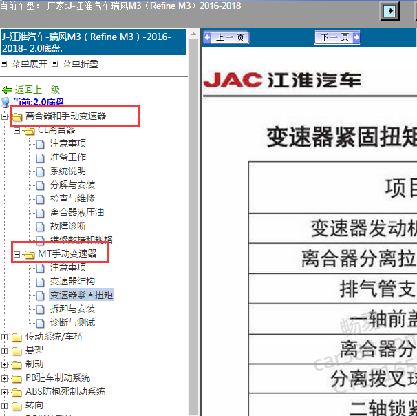Click the document icon beside 准备工作
The image size is (417, 416).
point(41,158)
